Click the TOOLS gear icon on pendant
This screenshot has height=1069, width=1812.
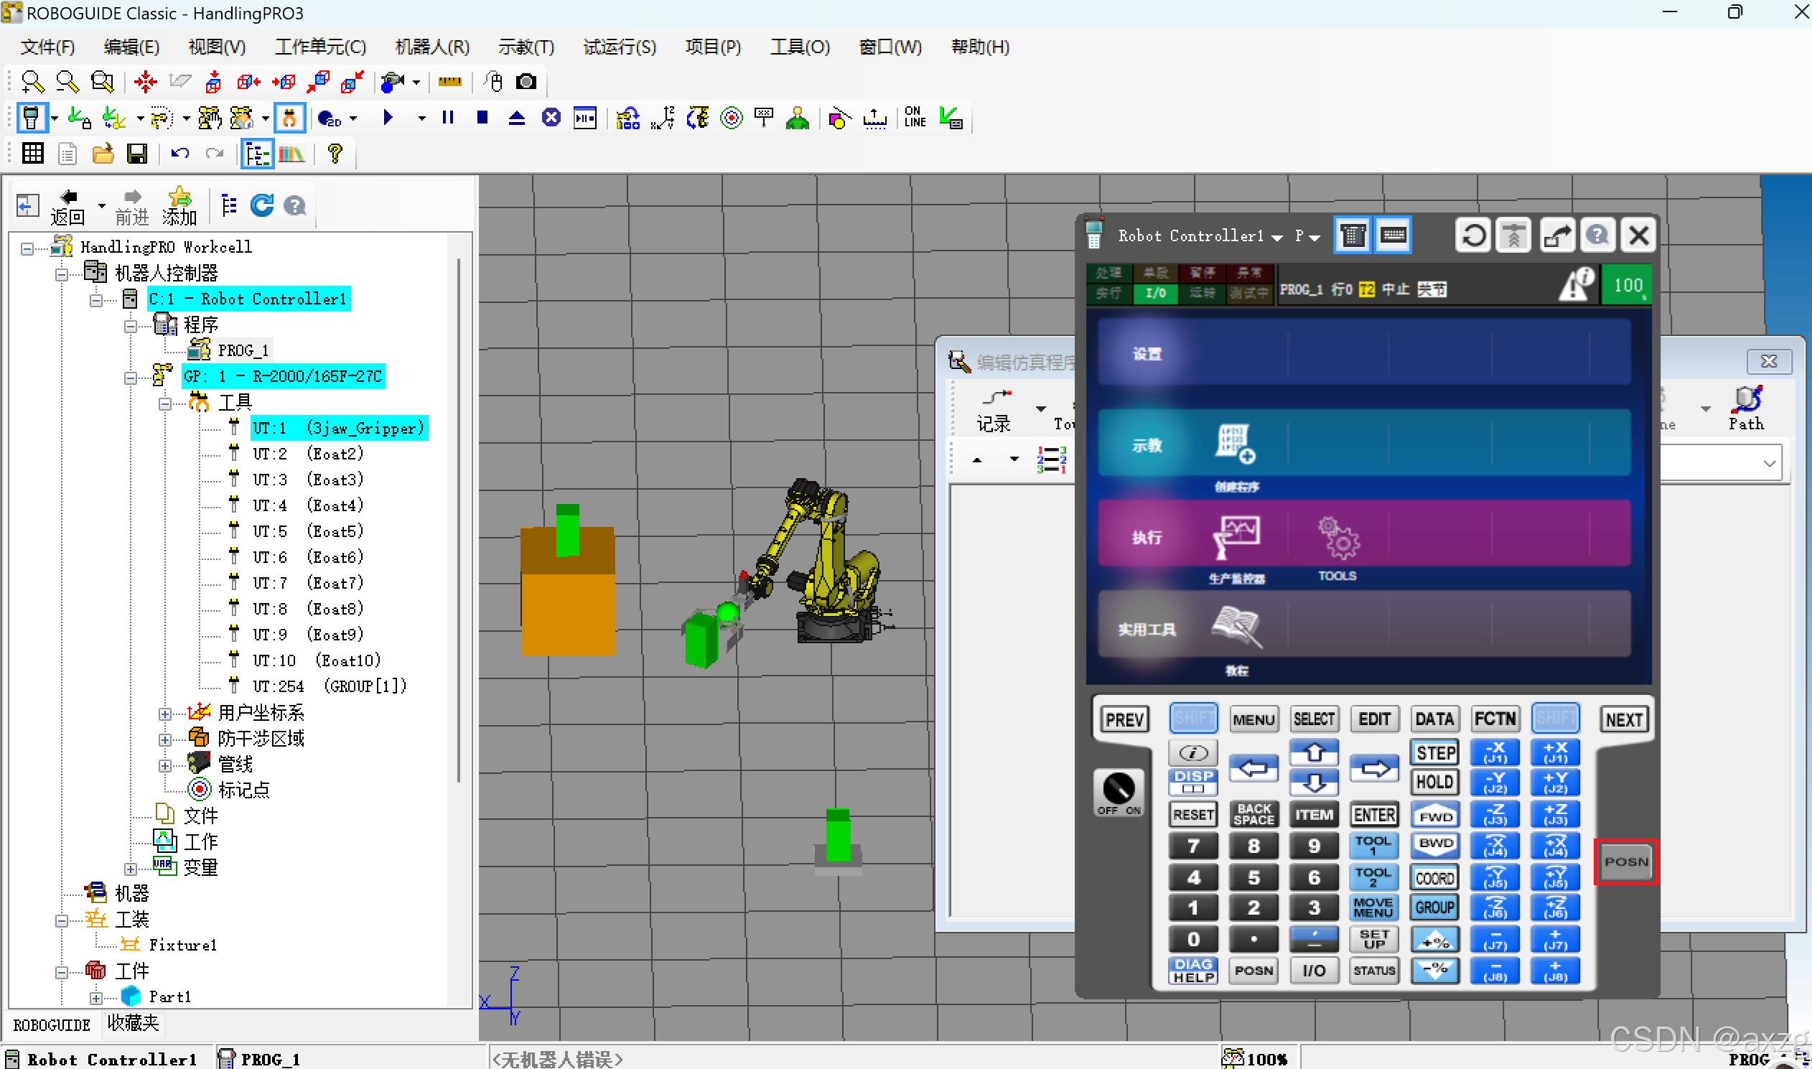click(1338, 538)
